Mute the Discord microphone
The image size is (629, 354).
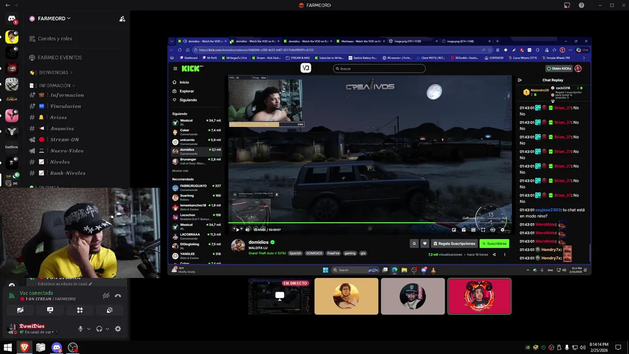coord(81,329)
